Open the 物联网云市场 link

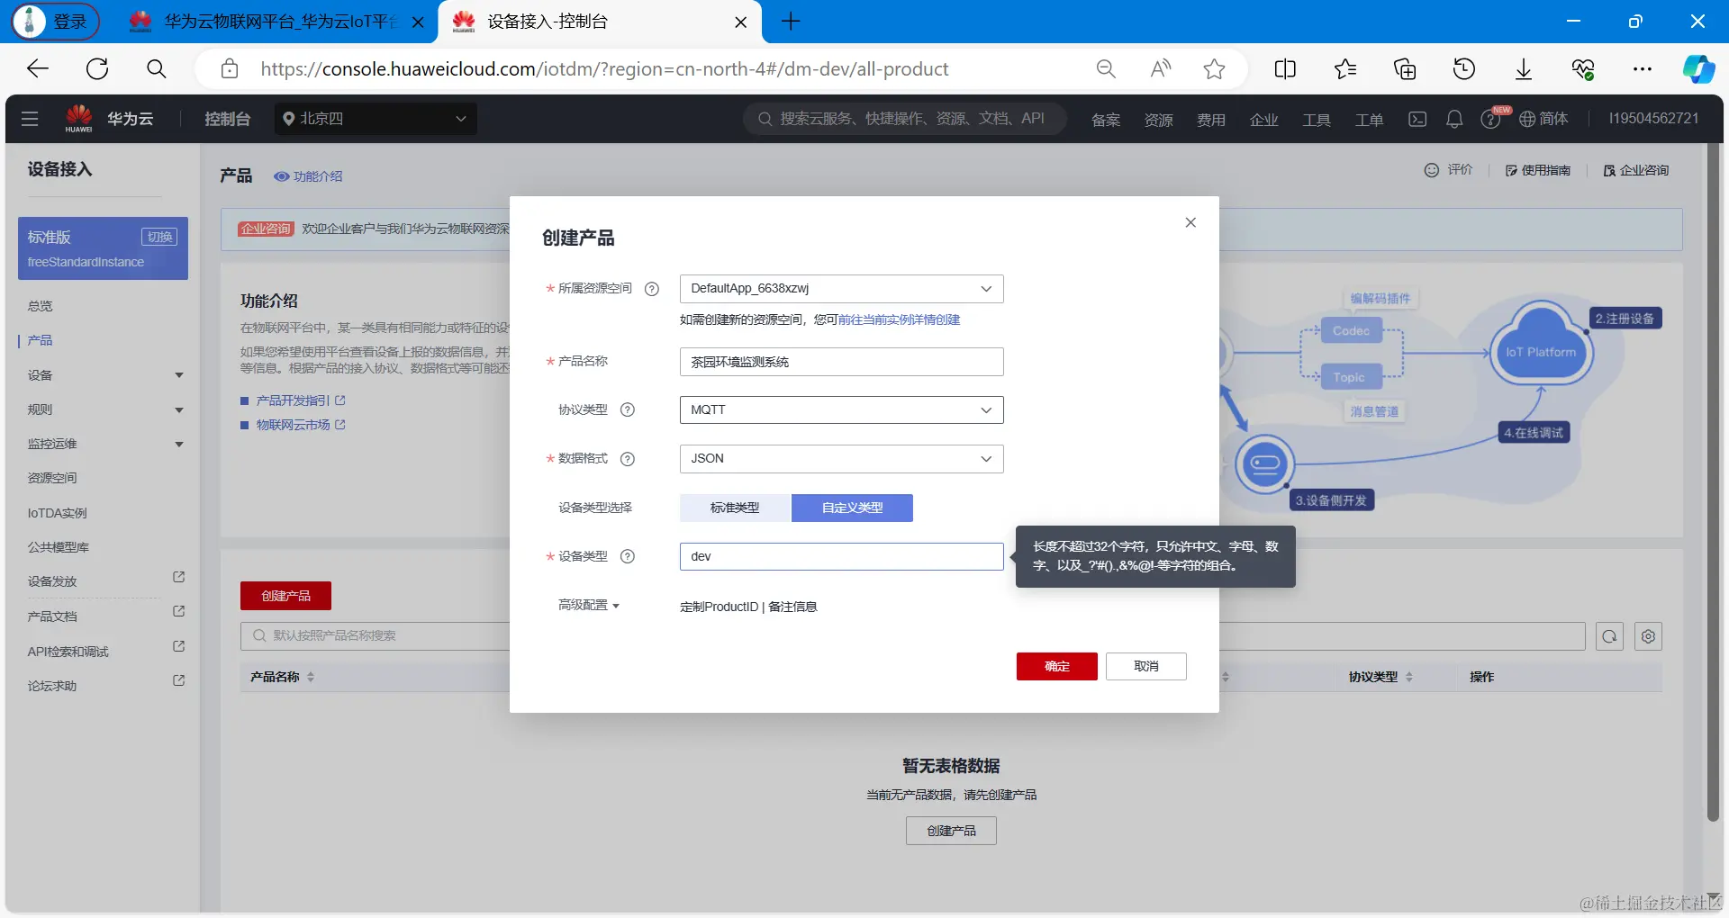click(x=301, y=425)
